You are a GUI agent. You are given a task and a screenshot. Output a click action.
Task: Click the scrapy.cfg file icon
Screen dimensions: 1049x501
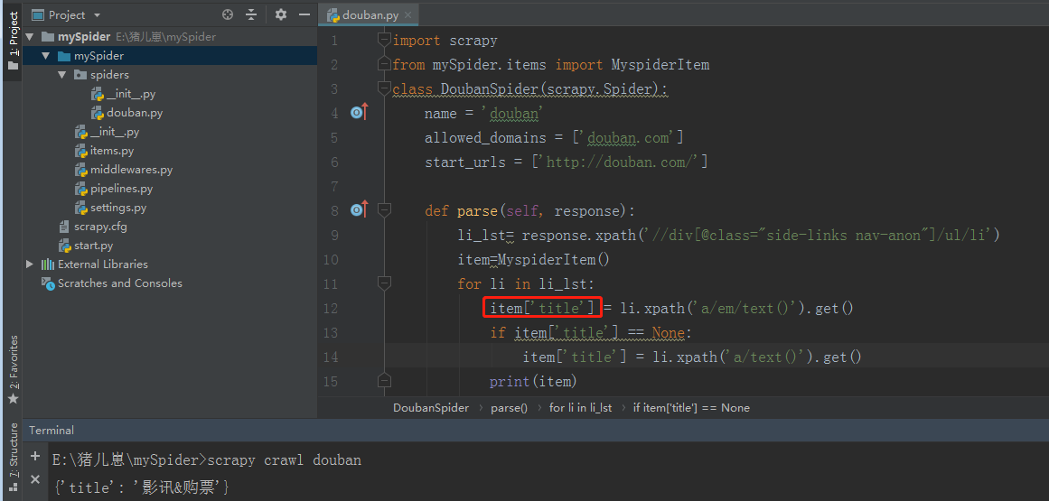tap(64, 227)
